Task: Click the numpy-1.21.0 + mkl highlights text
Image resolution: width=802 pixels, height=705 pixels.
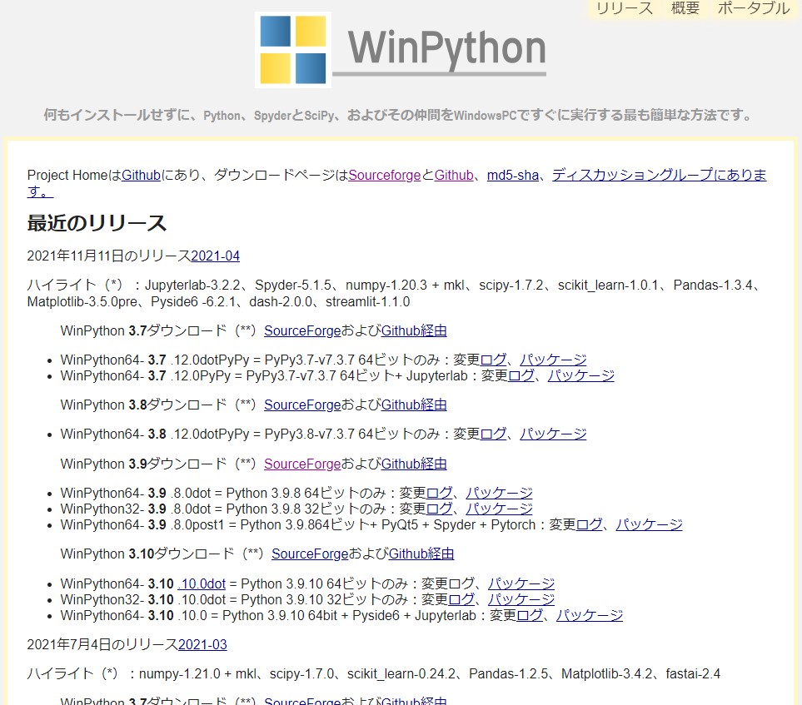Action: (197, 674)
